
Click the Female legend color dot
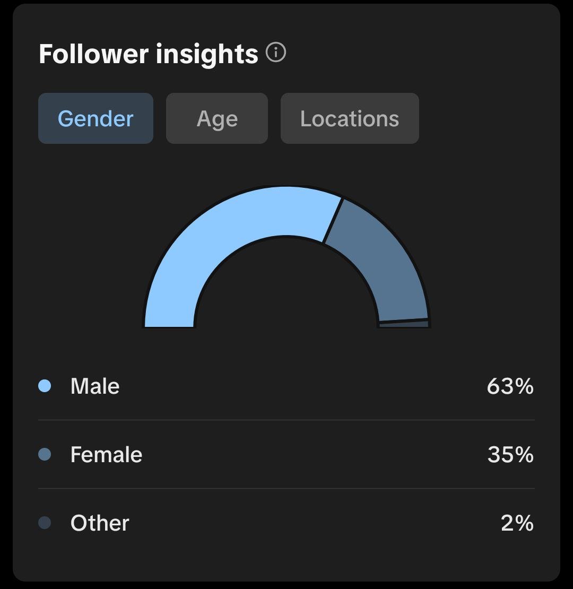click(x=45, y=454)
